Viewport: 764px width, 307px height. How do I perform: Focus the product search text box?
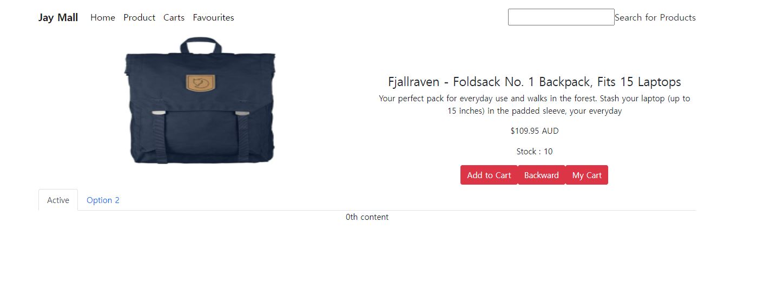pos(561,17)
